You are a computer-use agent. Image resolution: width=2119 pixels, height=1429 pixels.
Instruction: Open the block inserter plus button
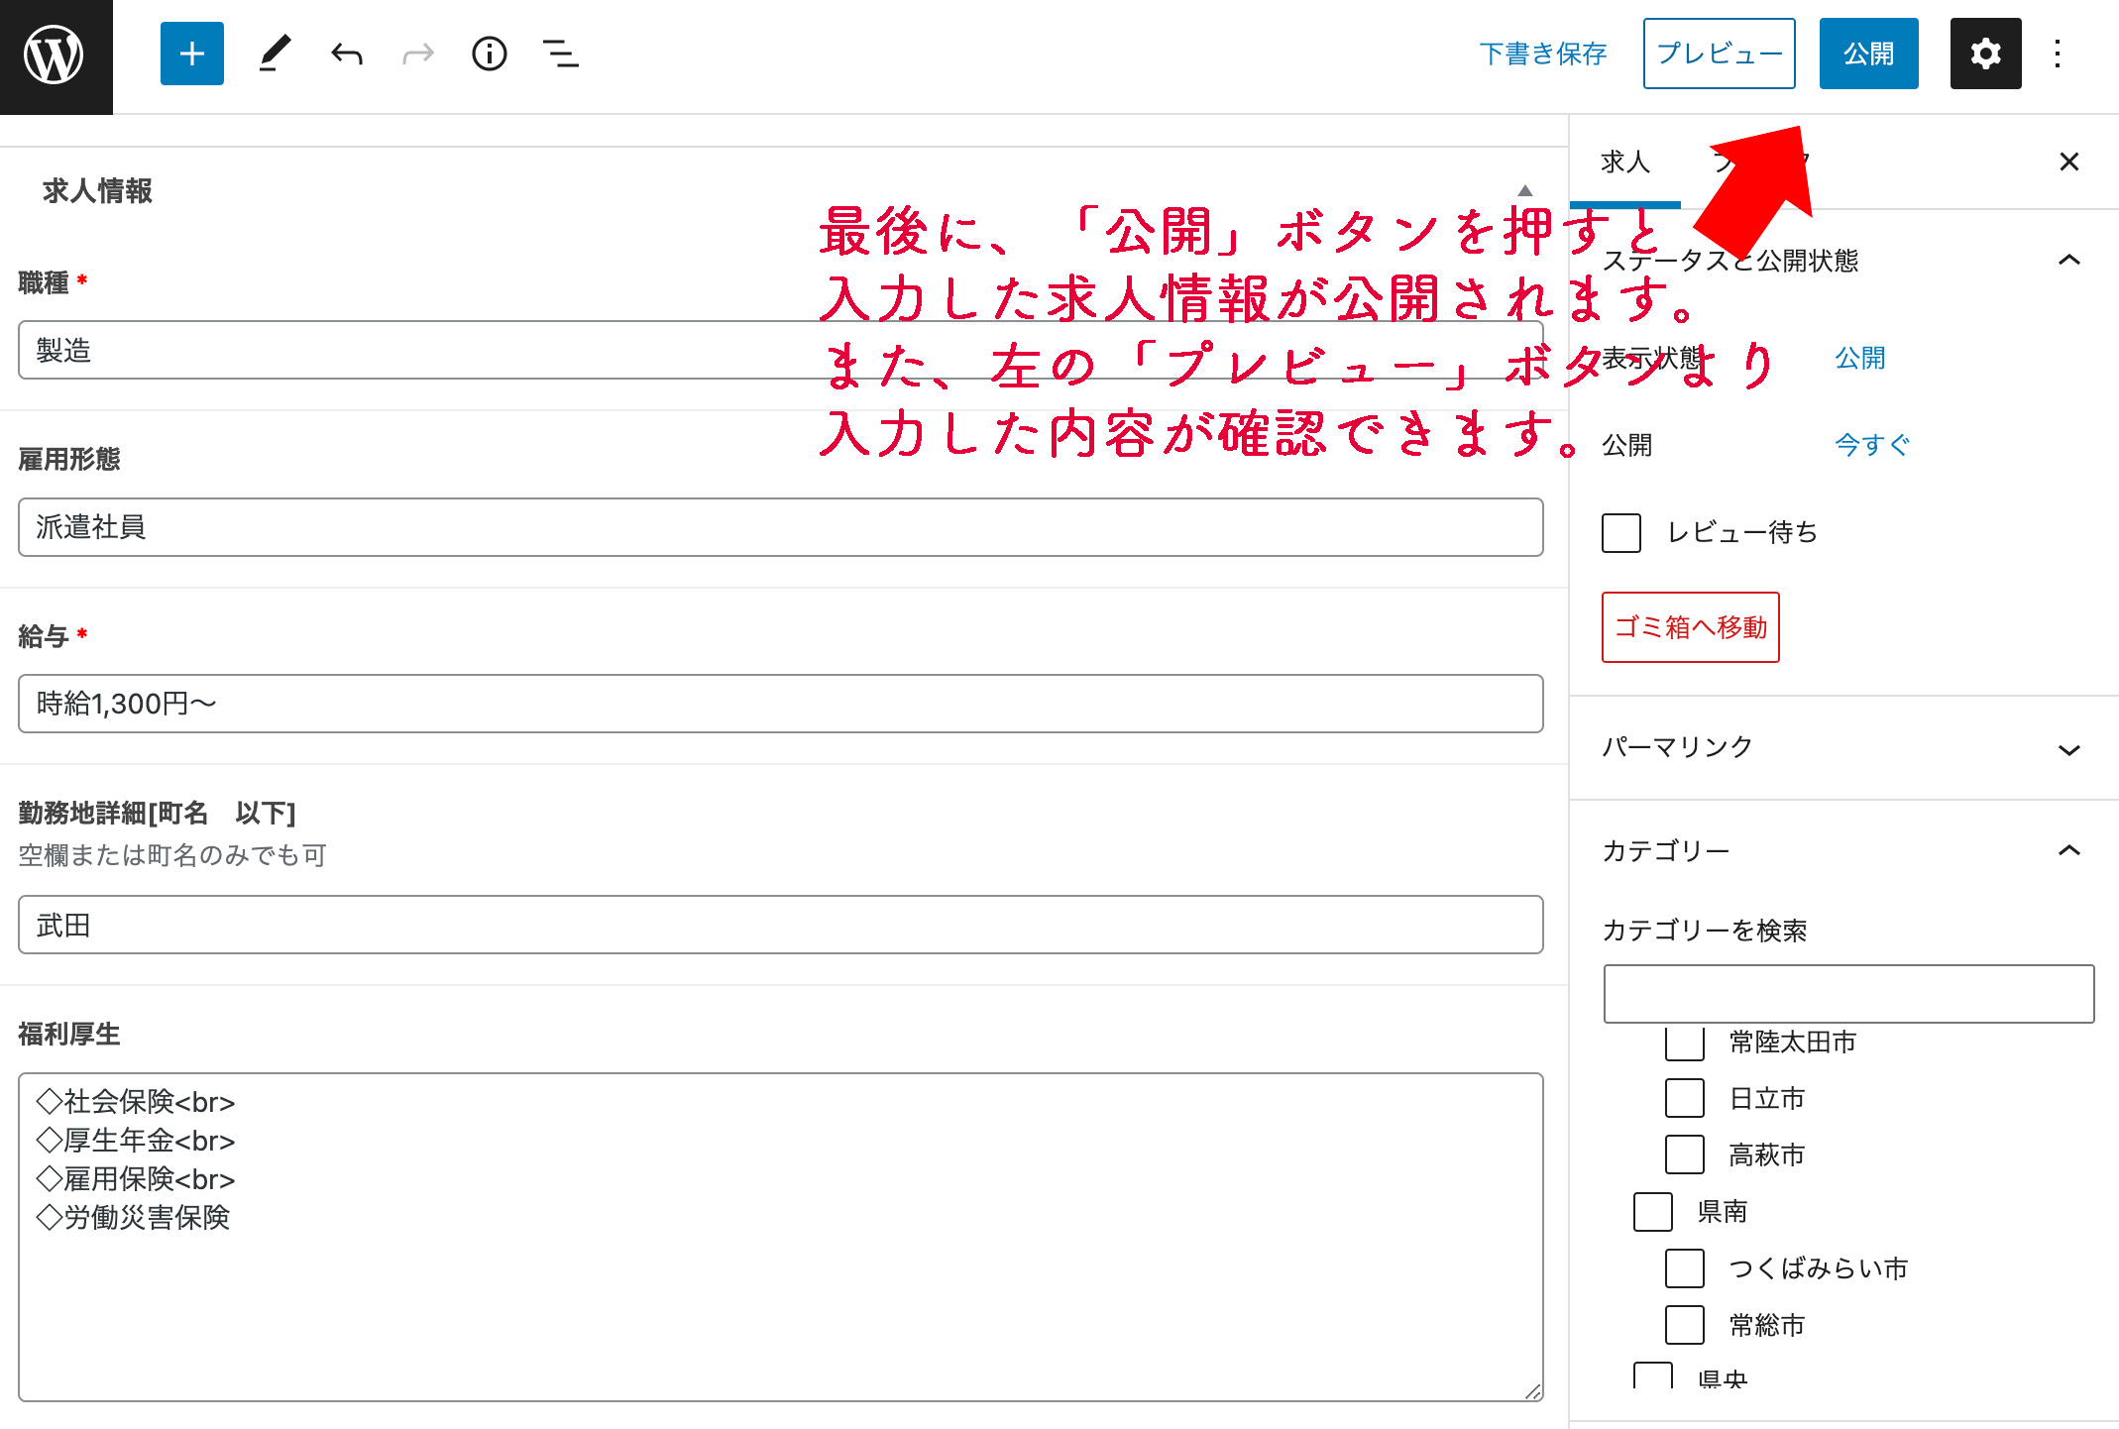click(x=191, y=54)
